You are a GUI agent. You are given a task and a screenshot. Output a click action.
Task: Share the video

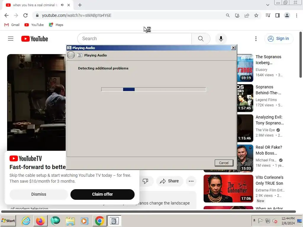(x=170, y=181)
